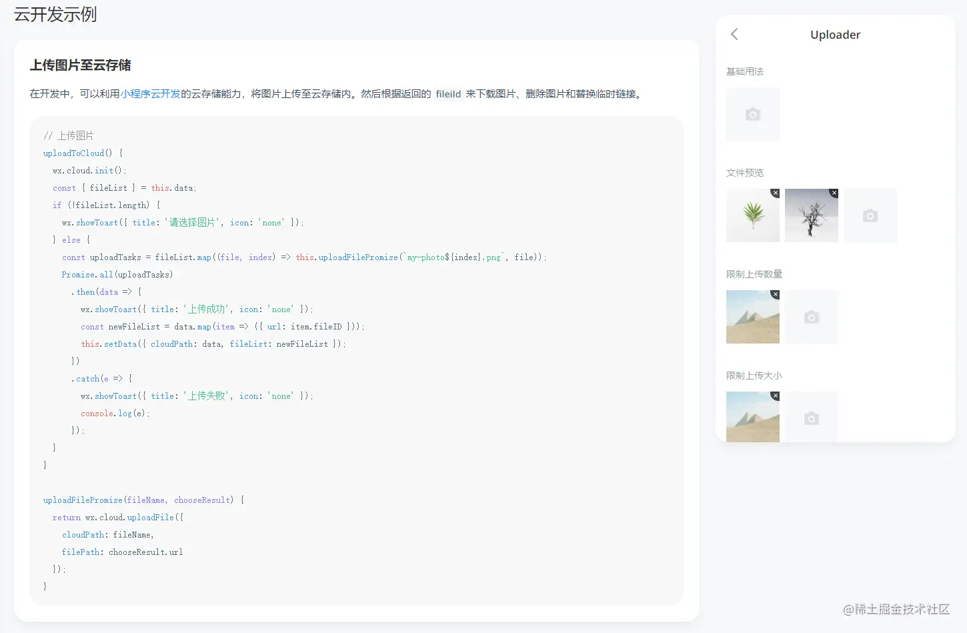
Task: Click the '上传失败' toast code line
Action: click(x=197, y=396)
